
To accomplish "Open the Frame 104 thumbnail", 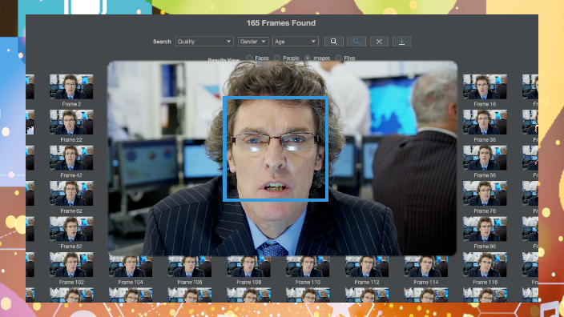I will pos(131,267).
